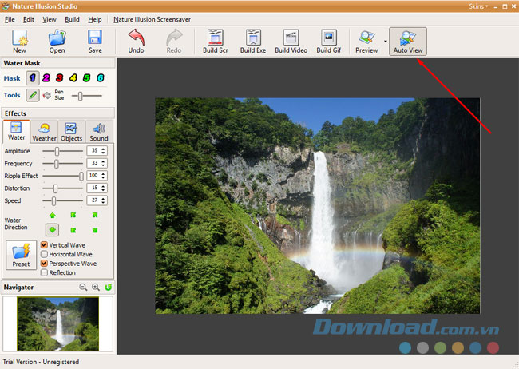Switch to the Weather effects tab
The image size is (519, 369).
pyautogui.click(x=44, y=131)
